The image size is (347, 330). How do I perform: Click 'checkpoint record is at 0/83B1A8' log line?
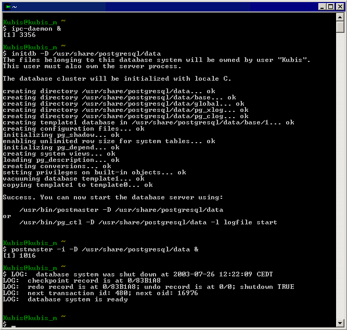82,281
